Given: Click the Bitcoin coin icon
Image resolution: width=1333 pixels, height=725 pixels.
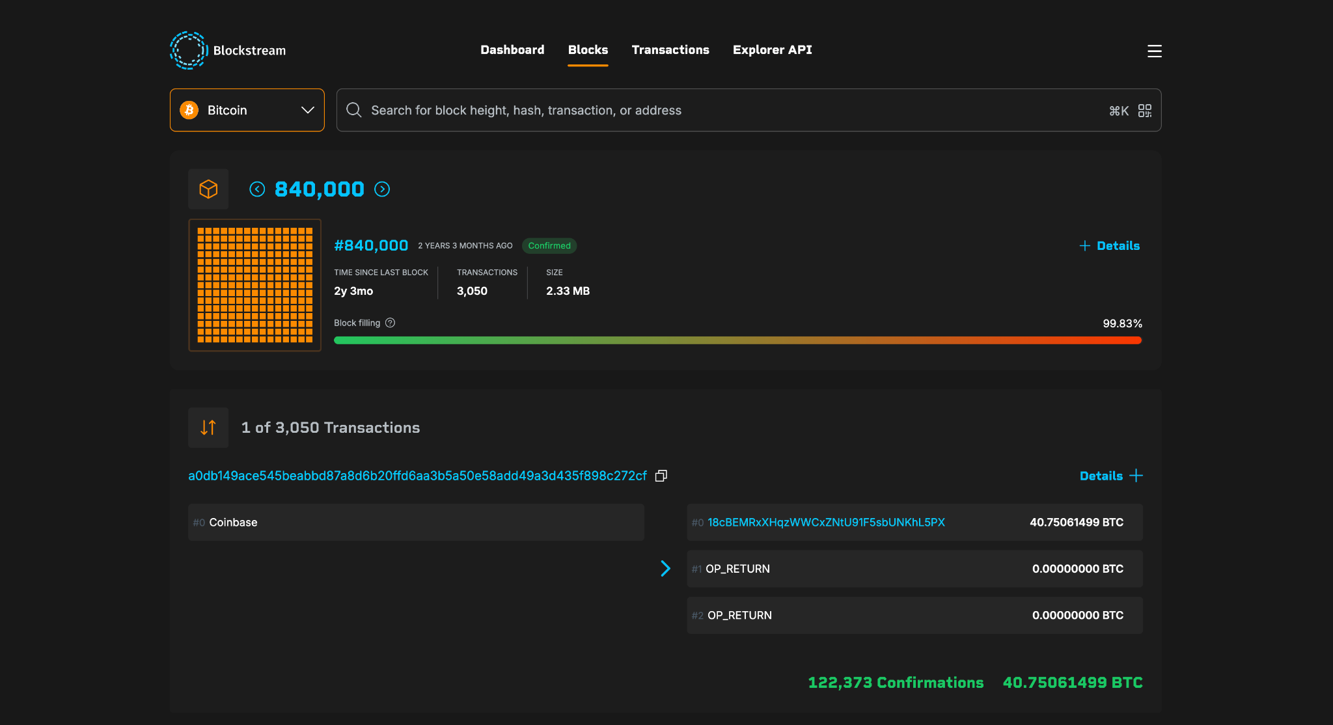Looking at the screenshot, I should (189, 110).
